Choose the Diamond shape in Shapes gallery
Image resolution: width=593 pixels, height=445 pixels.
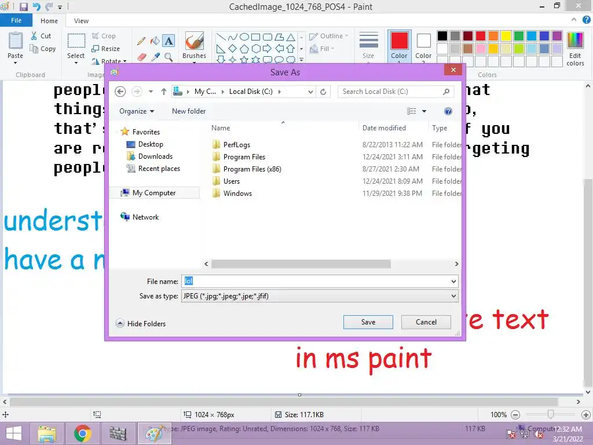coord(233,49)
